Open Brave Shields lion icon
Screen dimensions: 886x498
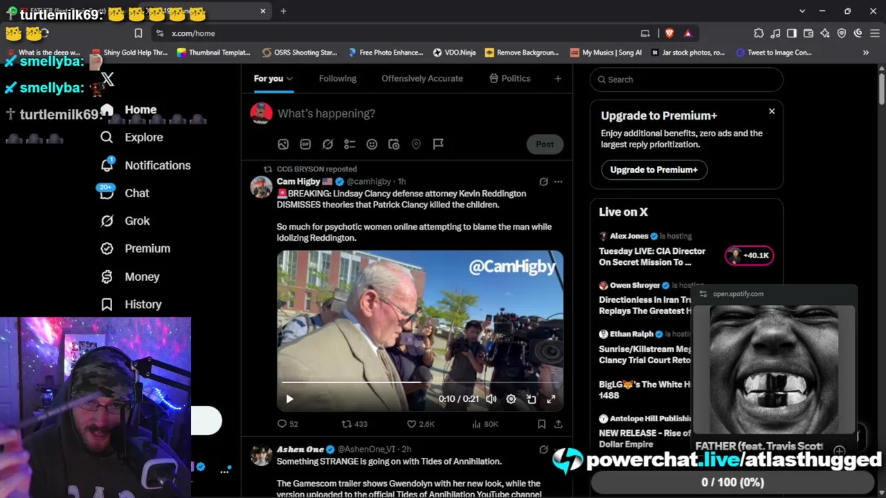[669, 33]
